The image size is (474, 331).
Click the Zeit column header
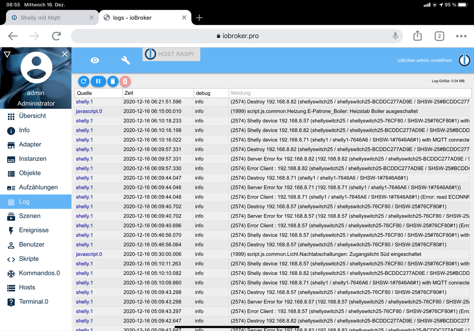(x=158, y=93)
